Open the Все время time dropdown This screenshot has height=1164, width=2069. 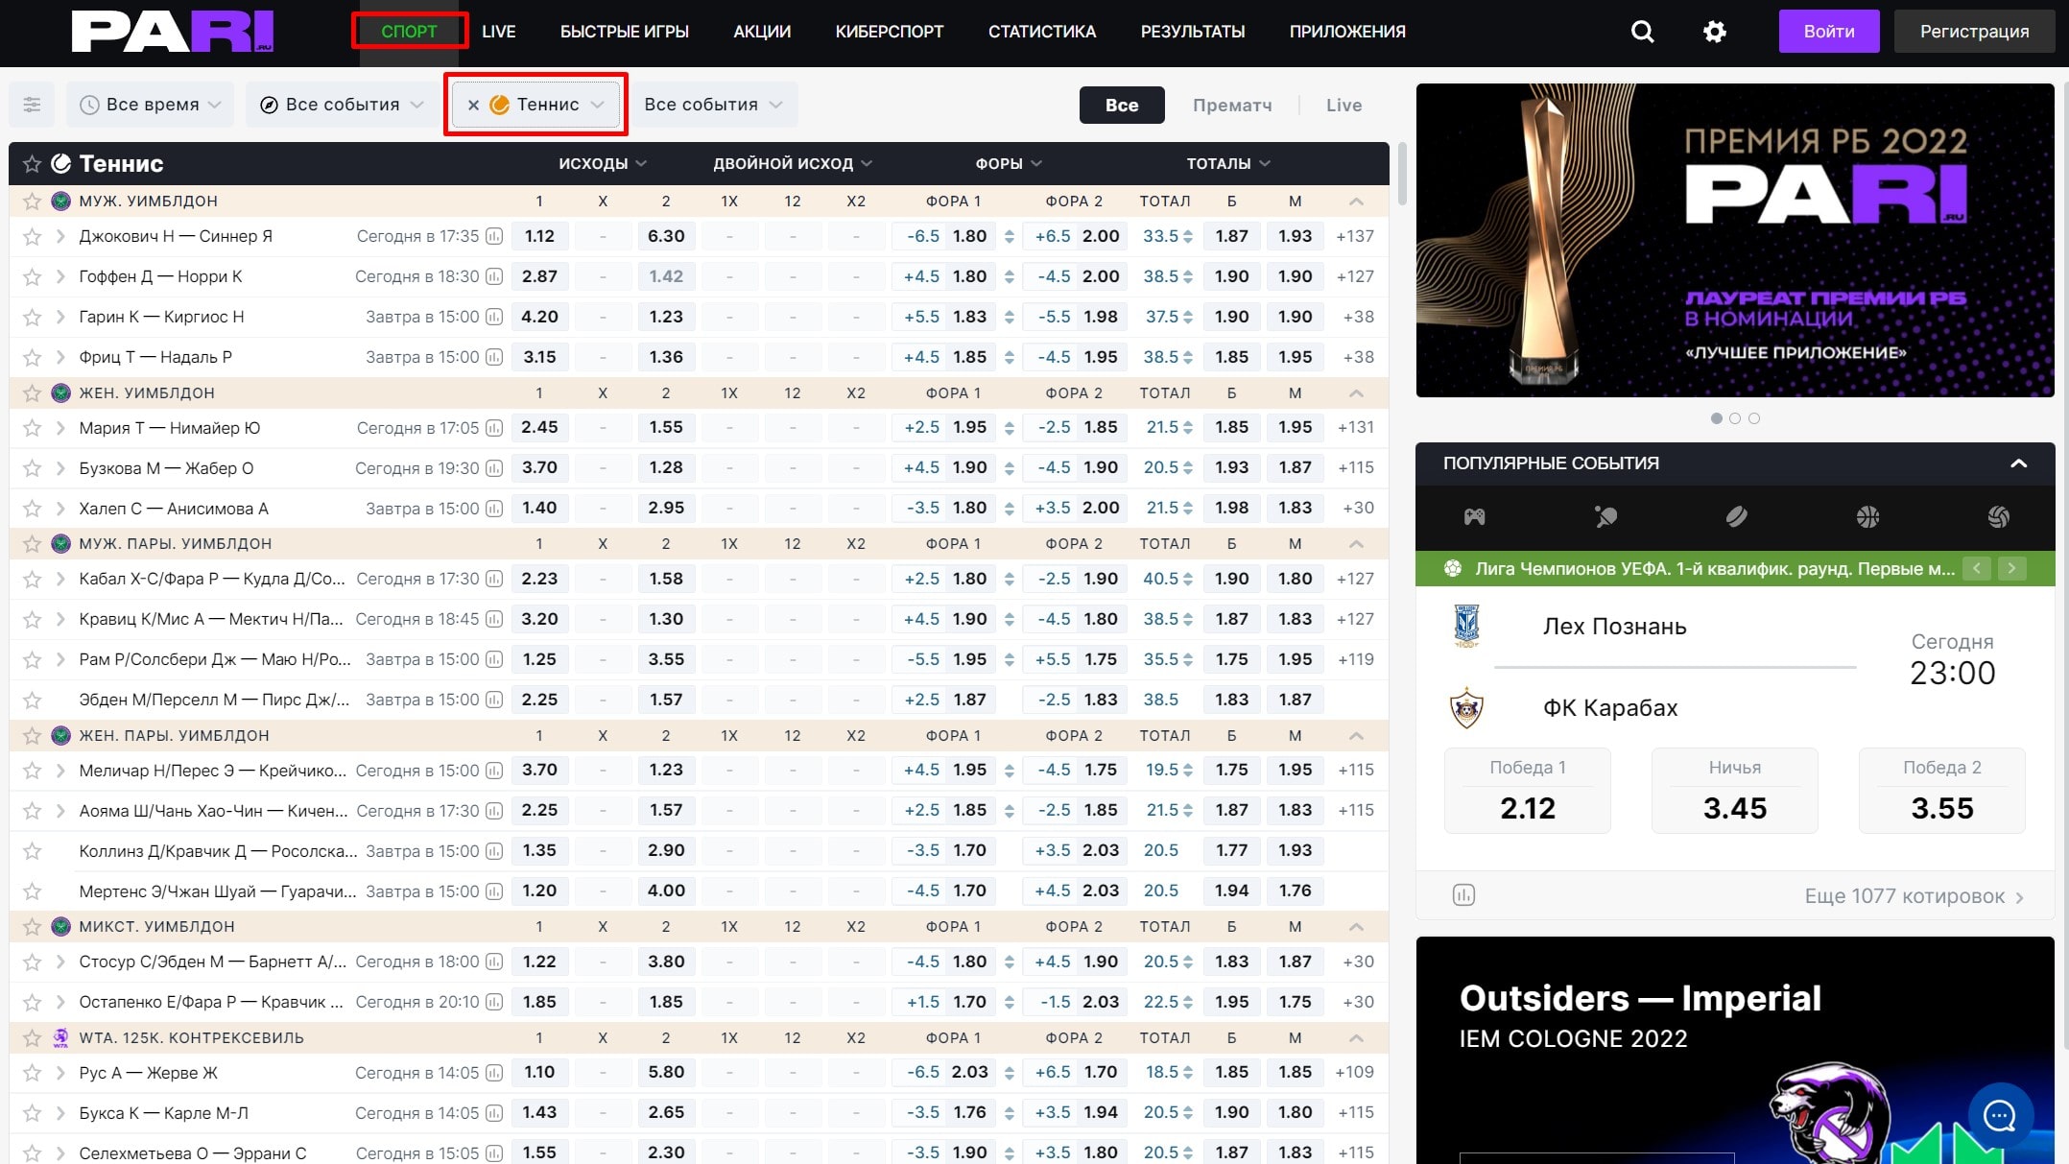point(151,105)
